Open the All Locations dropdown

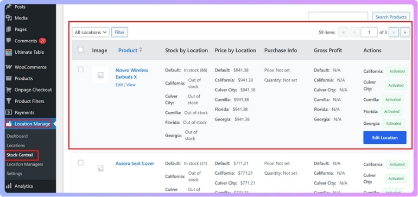point(91,32)
